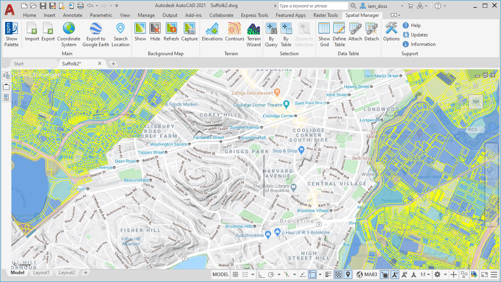The width and height of the screenshot is (501, 282).
Task: Open status bar customization menu icon
Action: pos(494,275)
